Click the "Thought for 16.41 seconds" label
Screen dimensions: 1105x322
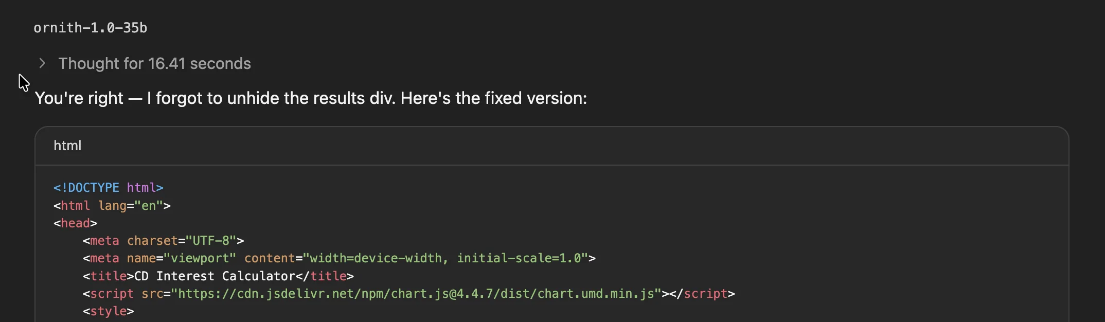(x=154, y=63)
